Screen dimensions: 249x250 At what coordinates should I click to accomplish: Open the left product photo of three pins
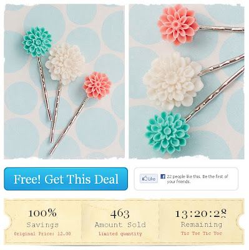coord(64,82)
